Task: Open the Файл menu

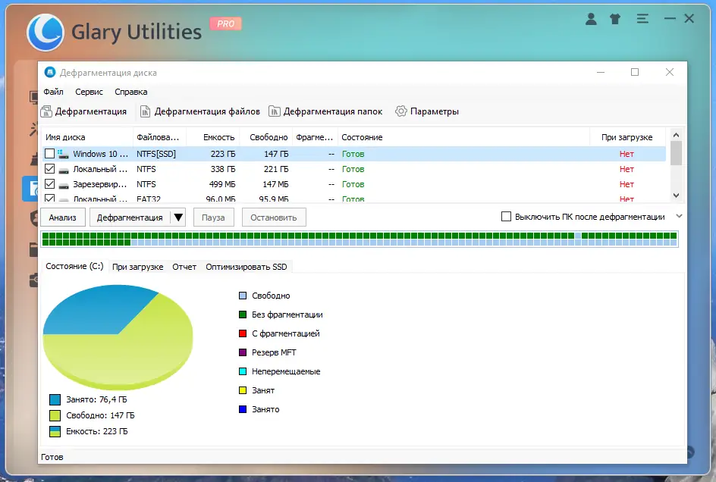Action: coord(53,92)
